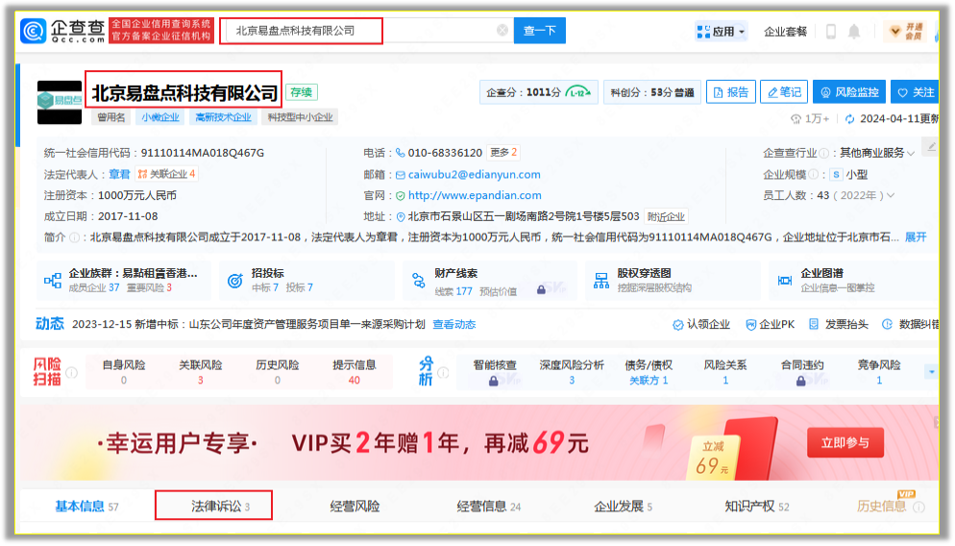Expand company intro via 展开
Image resolution: width=955 pixels, height=546 pixels.
pos(916,237)
